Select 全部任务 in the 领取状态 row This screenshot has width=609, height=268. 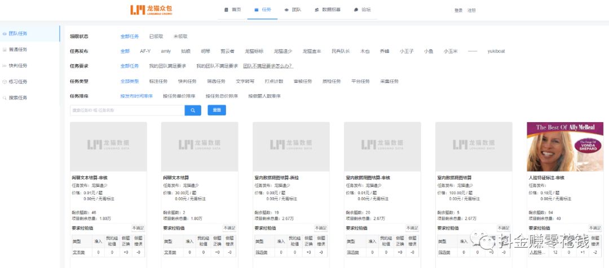129,37
